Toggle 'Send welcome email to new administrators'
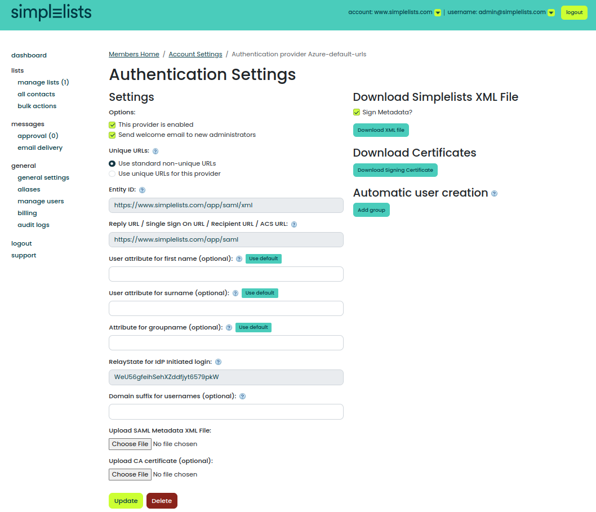 tap(112, 135)
